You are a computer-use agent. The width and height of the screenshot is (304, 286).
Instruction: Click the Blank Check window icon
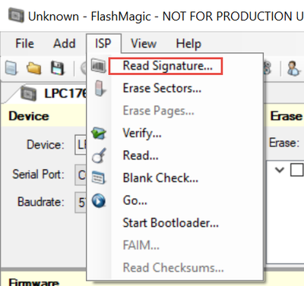(x=98, y=178)
